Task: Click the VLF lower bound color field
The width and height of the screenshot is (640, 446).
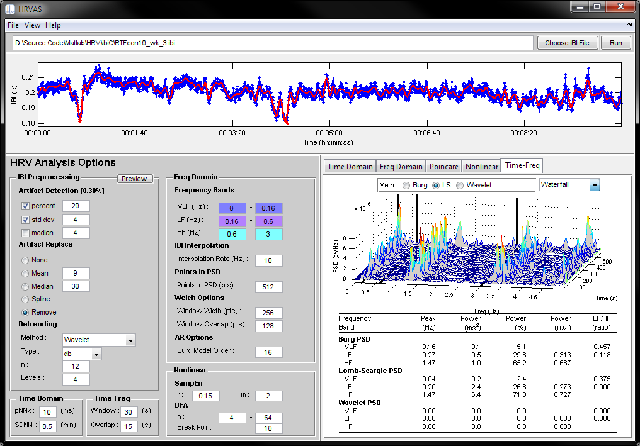Action: pyautogui.click(x=232, y=208)
